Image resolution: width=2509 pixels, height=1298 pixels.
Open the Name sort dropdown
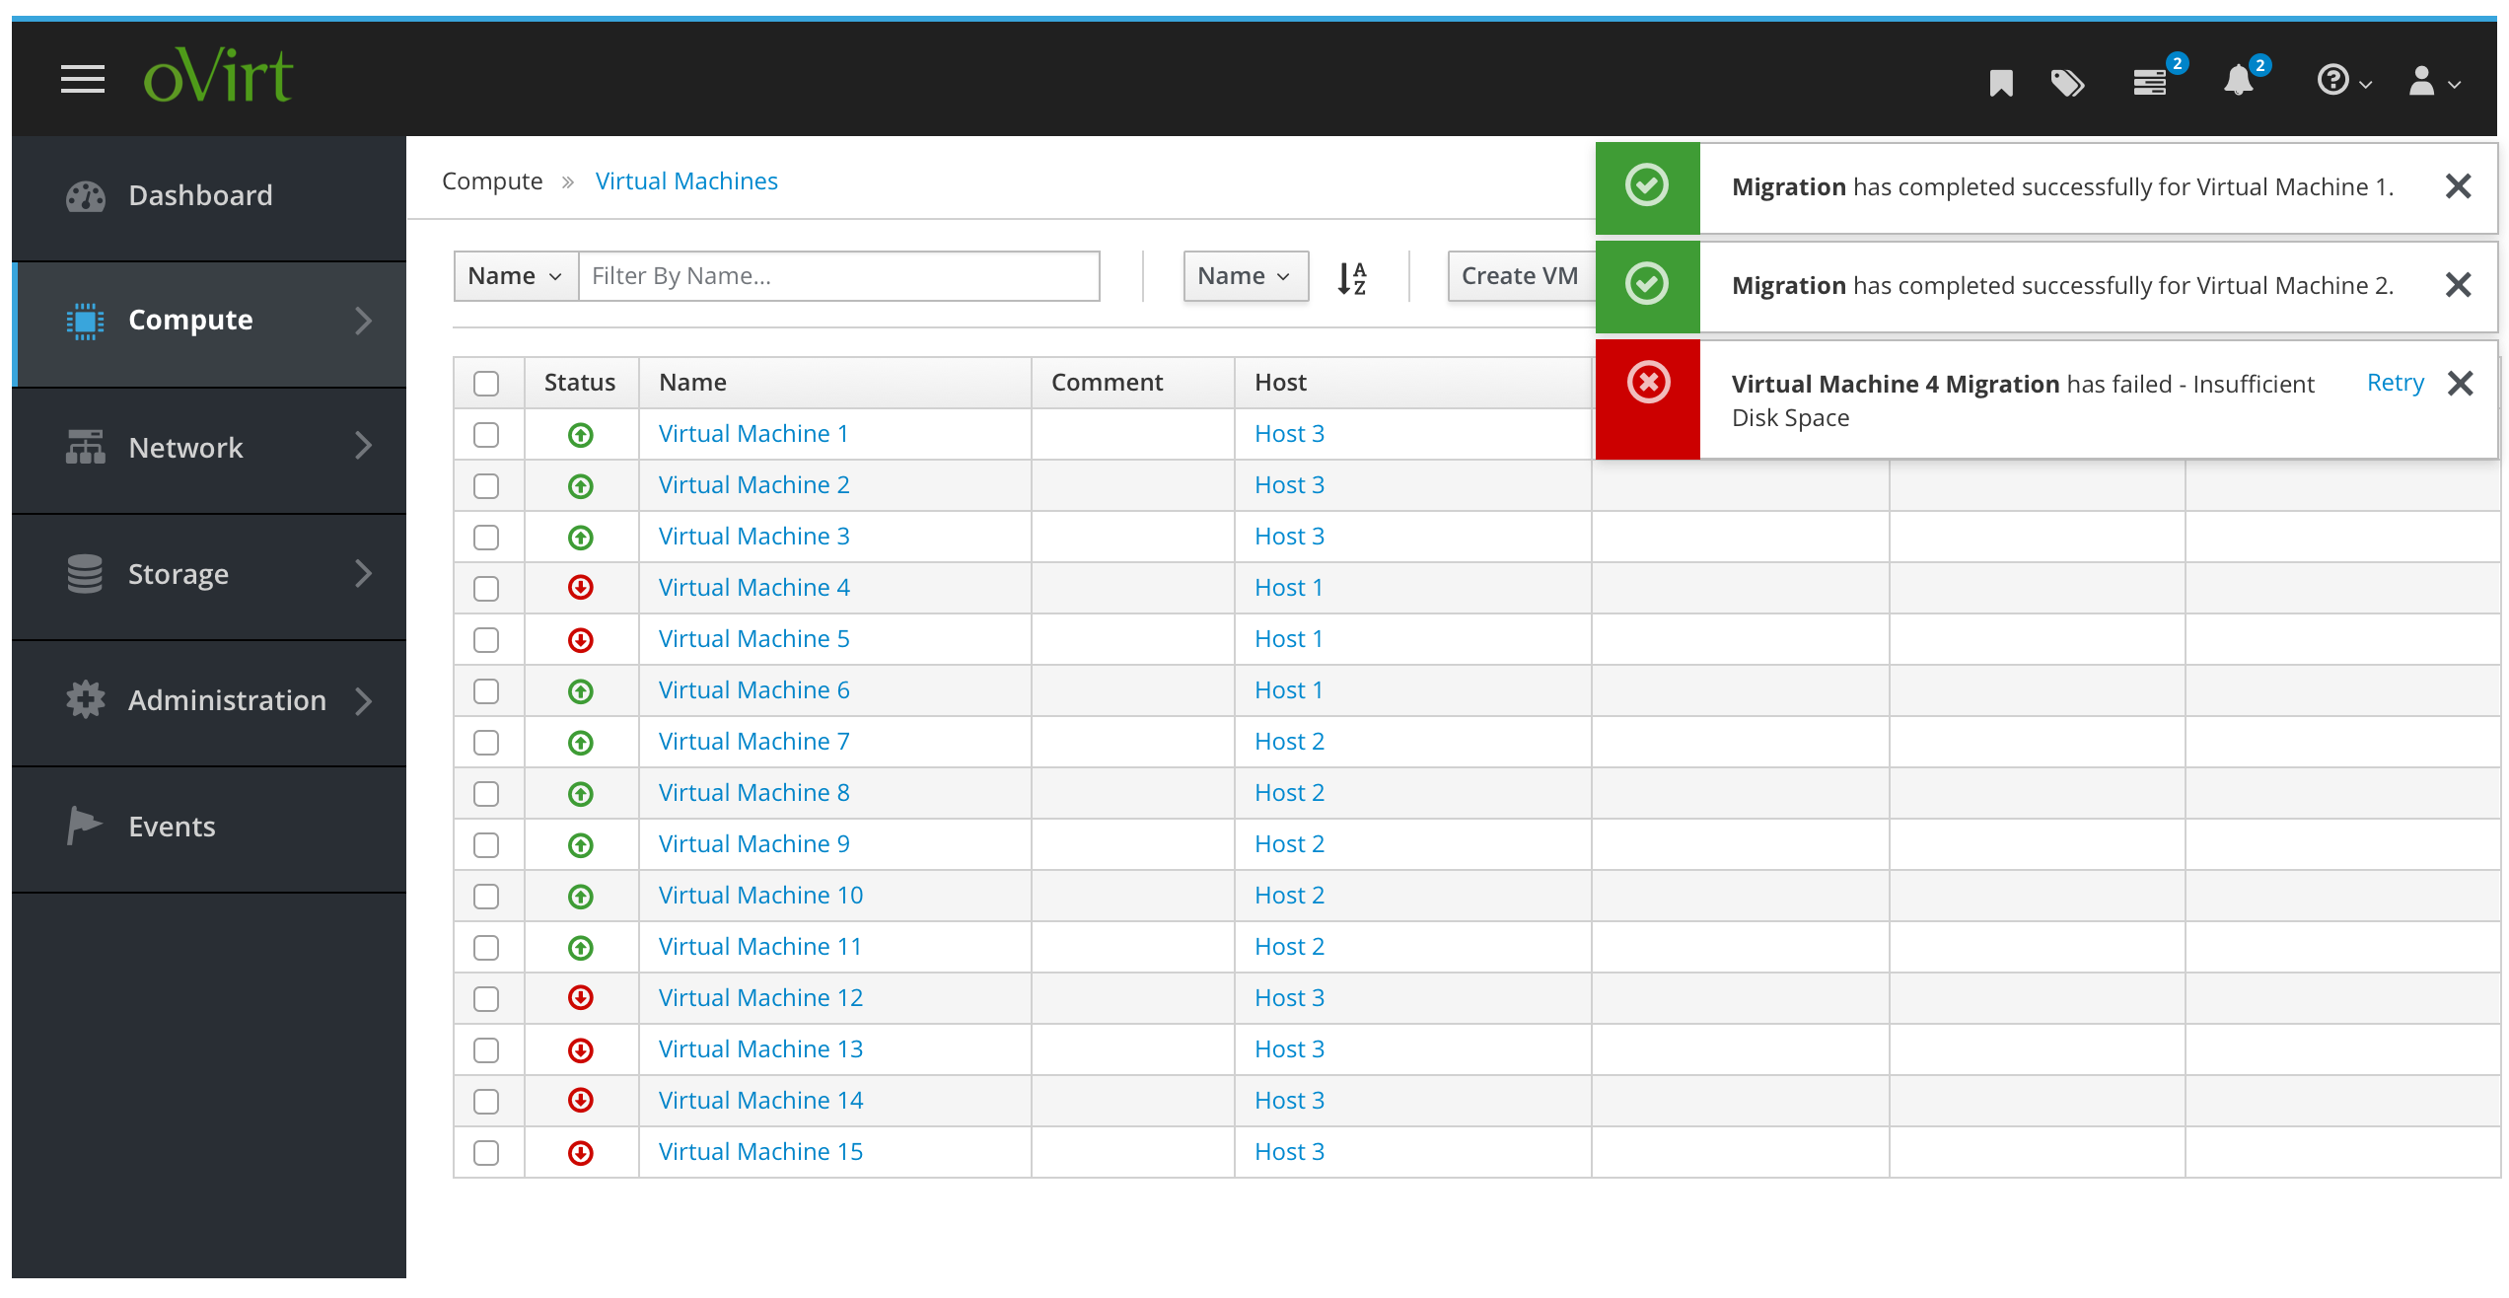coord(1243,275)
